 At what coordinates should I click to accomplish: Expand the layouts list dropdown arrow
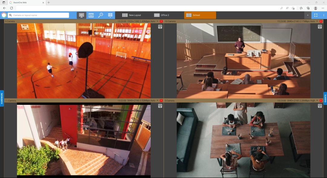pyautogui.click(x=308, y=15)
